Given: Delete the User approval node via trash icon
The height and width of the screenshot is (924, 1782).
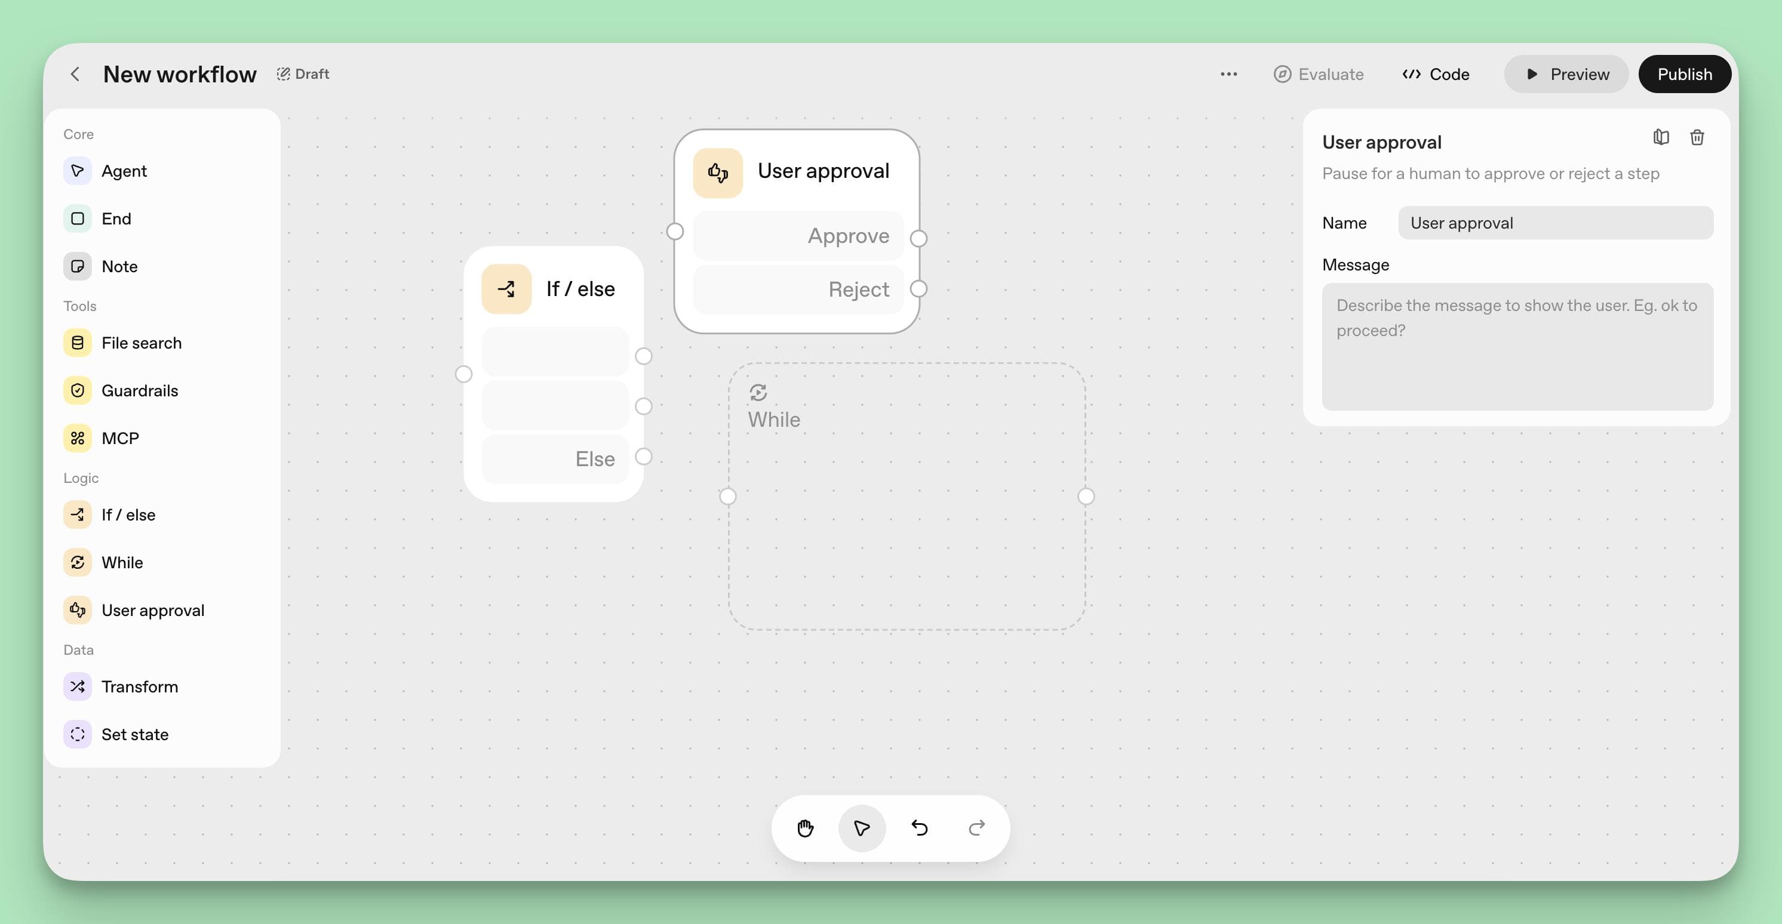Looking at the screenshot, I should point(1696,137).
